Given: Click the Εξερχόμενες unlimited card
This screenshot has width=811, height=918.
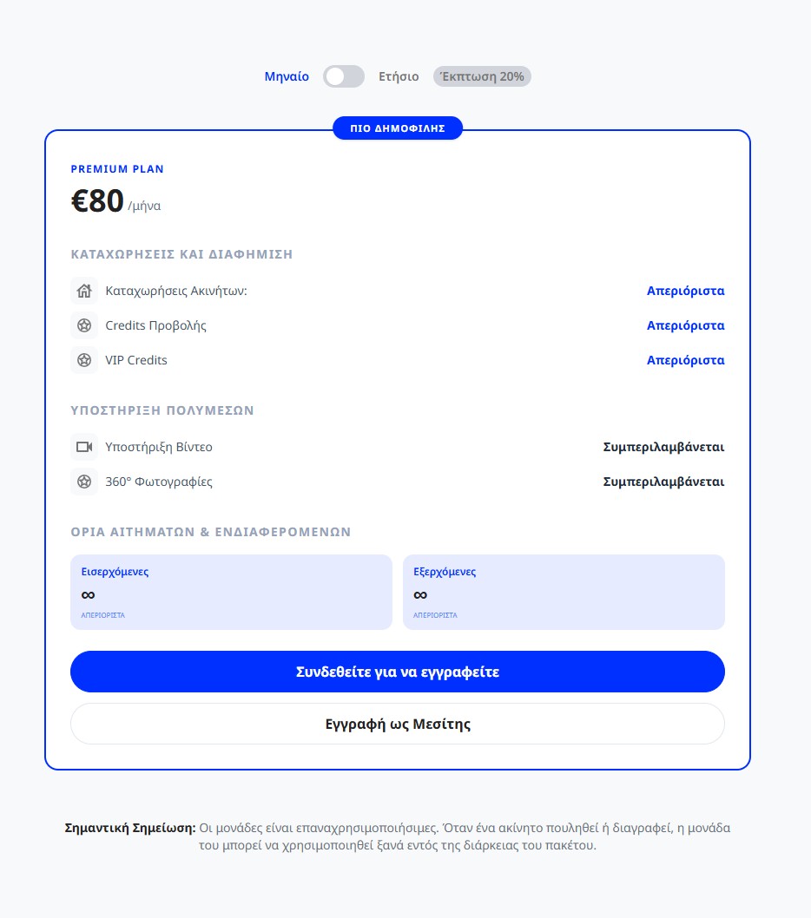Looking at the screenshot, I should 564,593.
